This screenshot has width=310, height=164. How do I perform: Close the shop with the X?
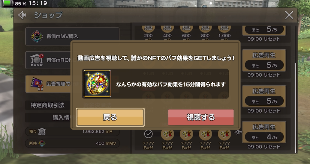coord(289,15)
